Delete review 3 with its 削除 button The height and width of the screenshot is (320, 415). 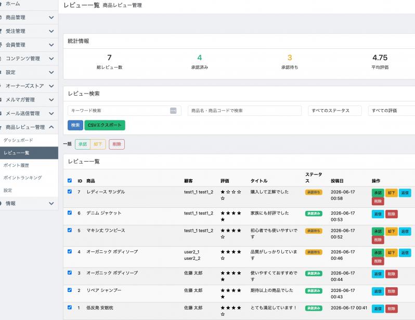pyautogui.click(x=392, y=274)
